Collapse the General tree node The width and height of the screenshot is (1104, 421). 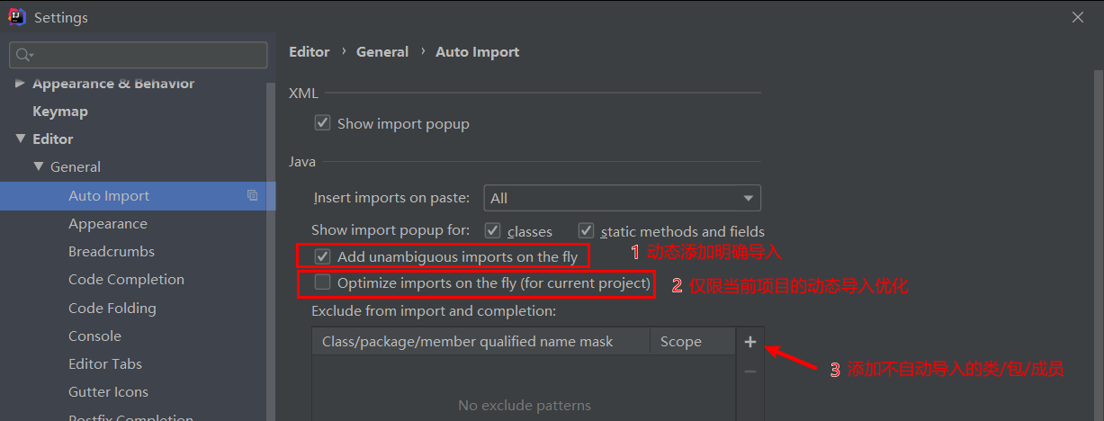click(39, 166)
